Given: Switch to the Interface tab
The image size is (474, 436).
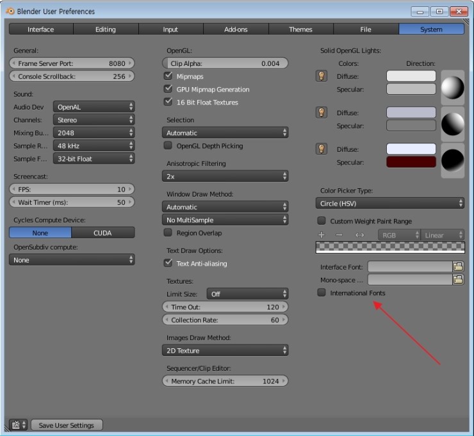Looking at the screenshot, I should pyautogui.click(x=41, y=29).
